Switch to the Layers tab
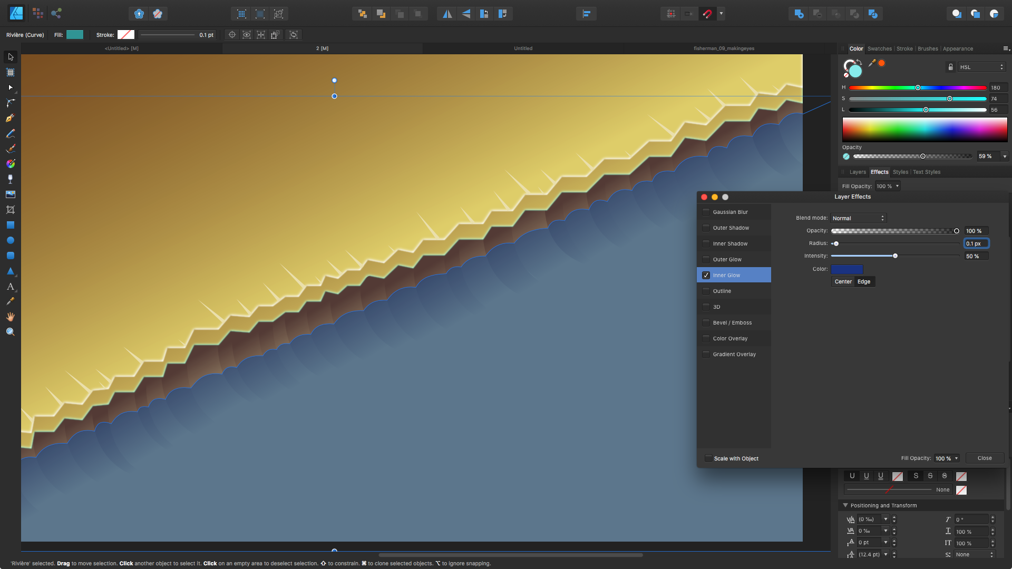Viewport: 1012px width, 569px height. [858, 172]
